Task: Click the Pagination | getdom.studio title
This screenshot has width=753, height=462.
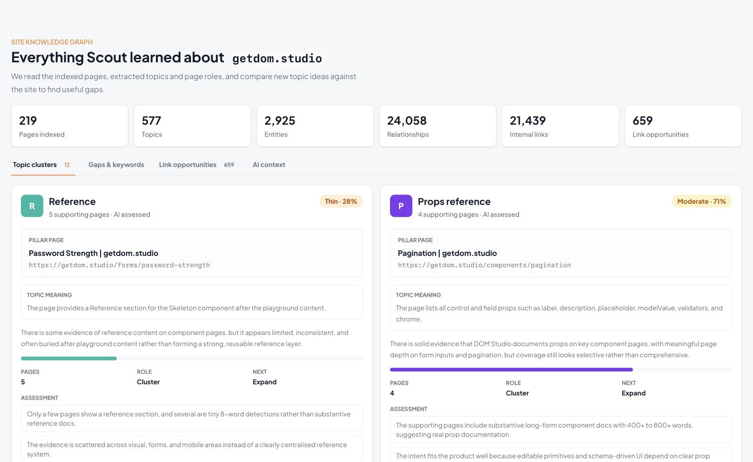Action: 447,253
